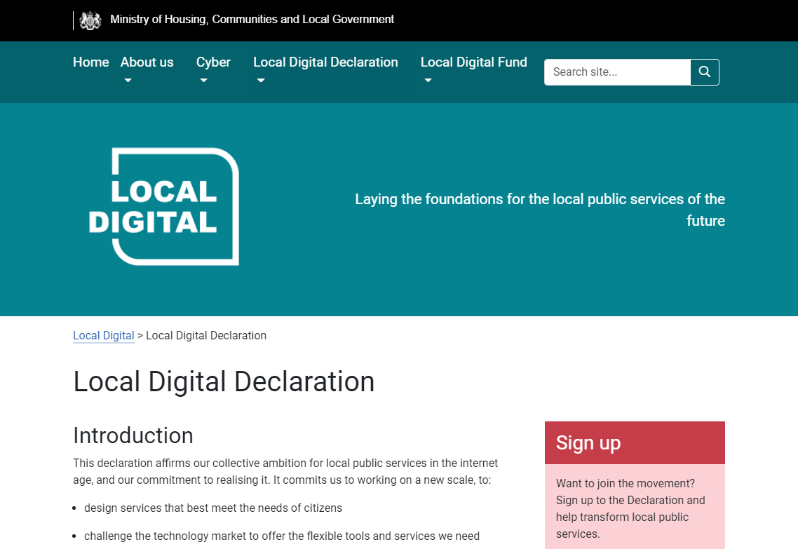Image resolution: width=798 pixels, height=549 pixels.
Task: Expand the Cyber dropdown arrow
Action: coord(203,81)
